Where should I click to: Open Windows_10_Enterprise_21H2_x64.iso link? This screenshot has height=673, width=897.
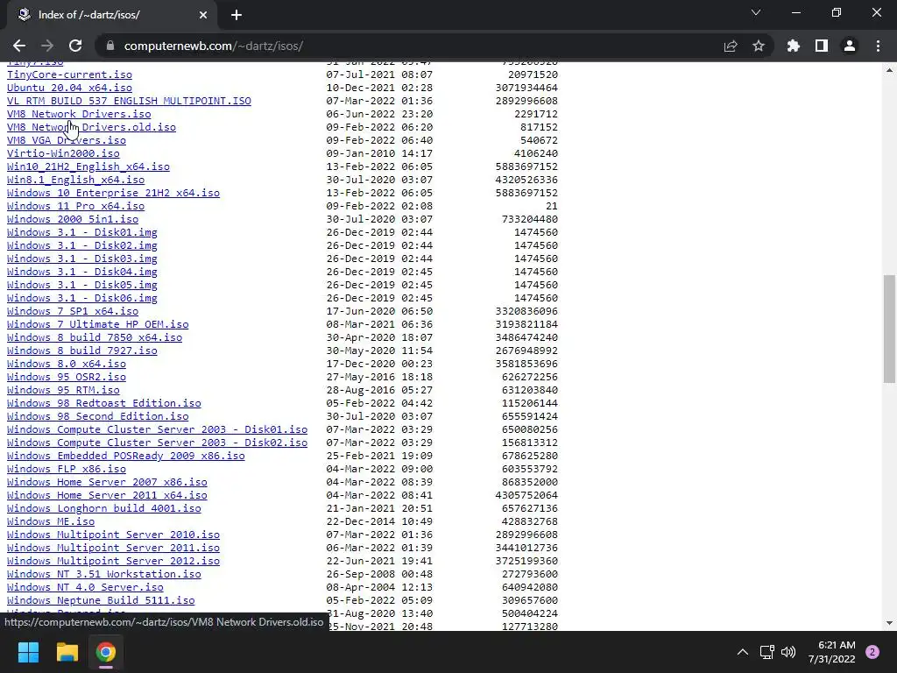click(x=113, y=193)
